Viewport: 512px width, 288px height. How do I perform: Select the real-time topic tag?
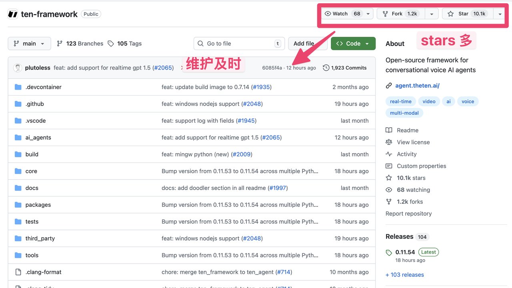click(x=400, y=101)
